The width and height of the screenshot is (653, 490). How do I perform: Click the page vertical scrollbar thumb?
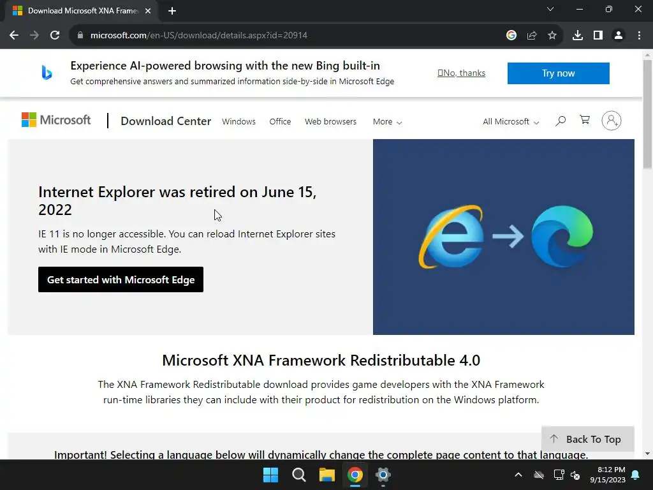point(647,114)
